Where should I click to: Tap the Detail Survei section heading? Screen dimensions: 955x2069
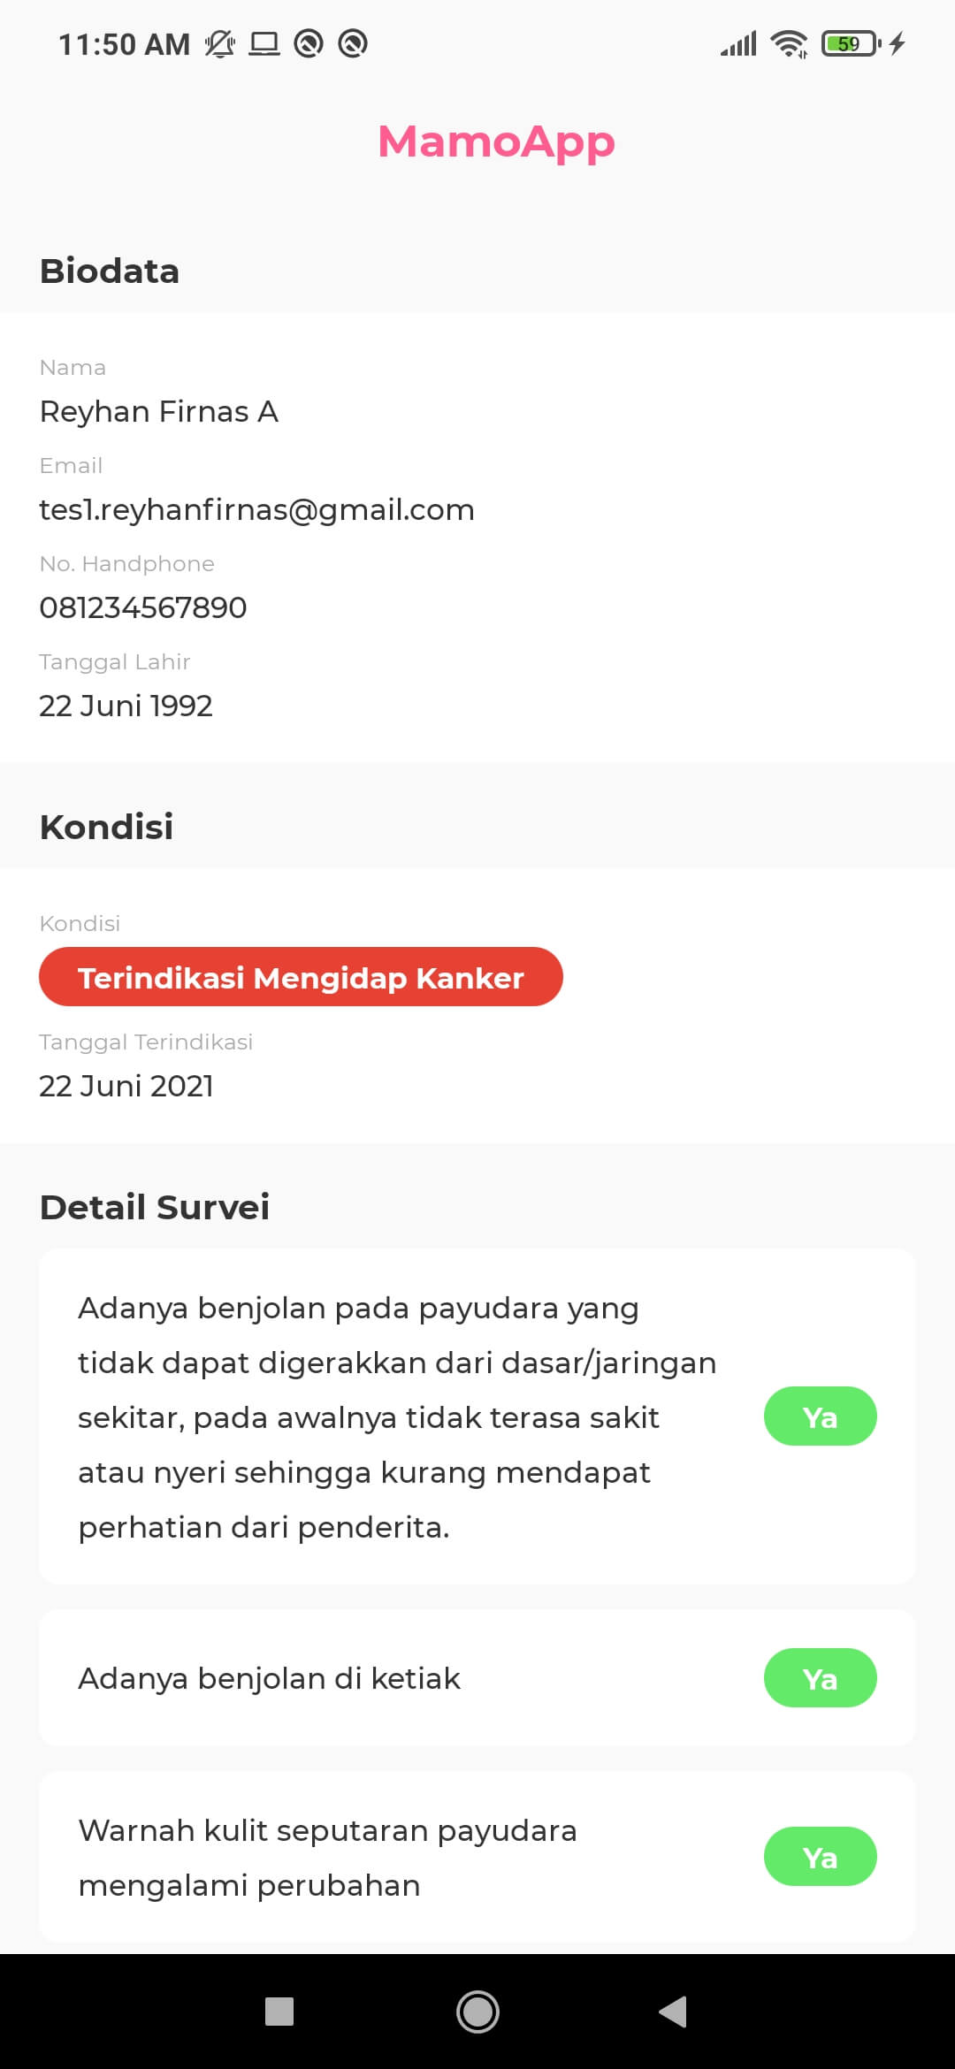click(155, 1207)
